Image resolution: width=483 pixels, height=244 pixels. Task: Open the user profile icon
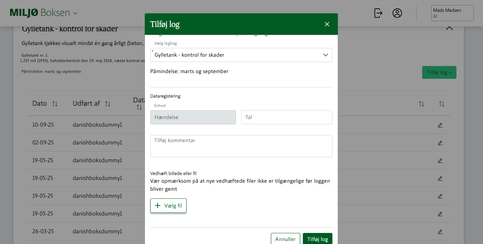(x=397, y=13)
